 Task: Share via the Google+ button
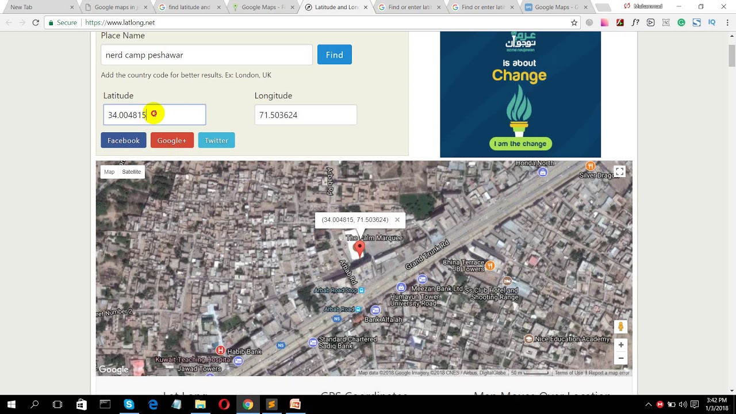coord(172,140)
